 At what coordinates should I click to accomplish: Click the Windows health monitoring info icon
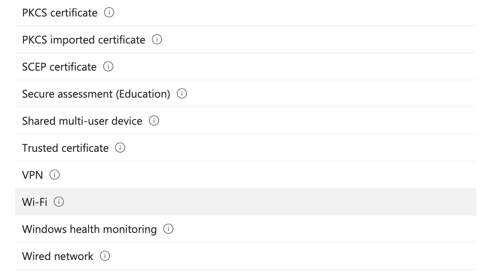[x=168, y=229]
